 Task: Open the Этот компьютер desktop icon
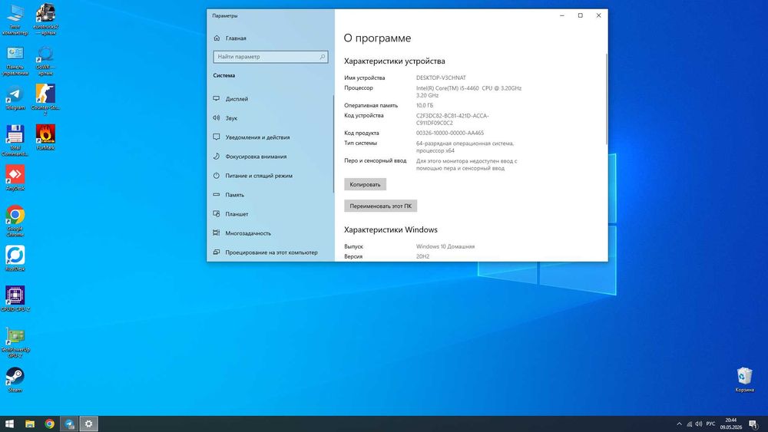coord(15,19)
